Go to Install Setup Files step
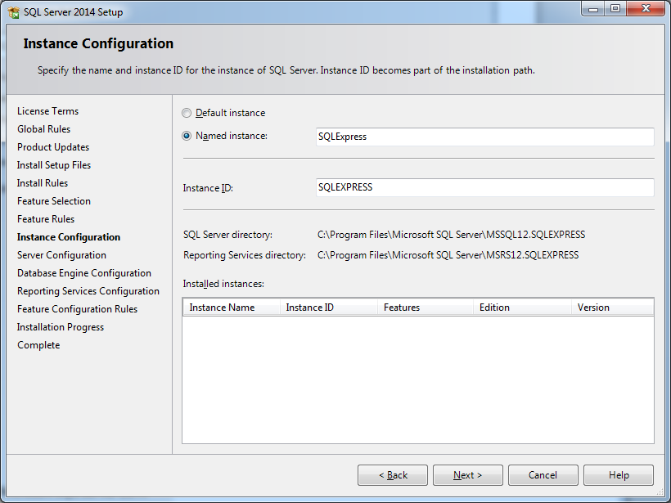The height and width of the screenshot is (503, 671). (54, 165)
